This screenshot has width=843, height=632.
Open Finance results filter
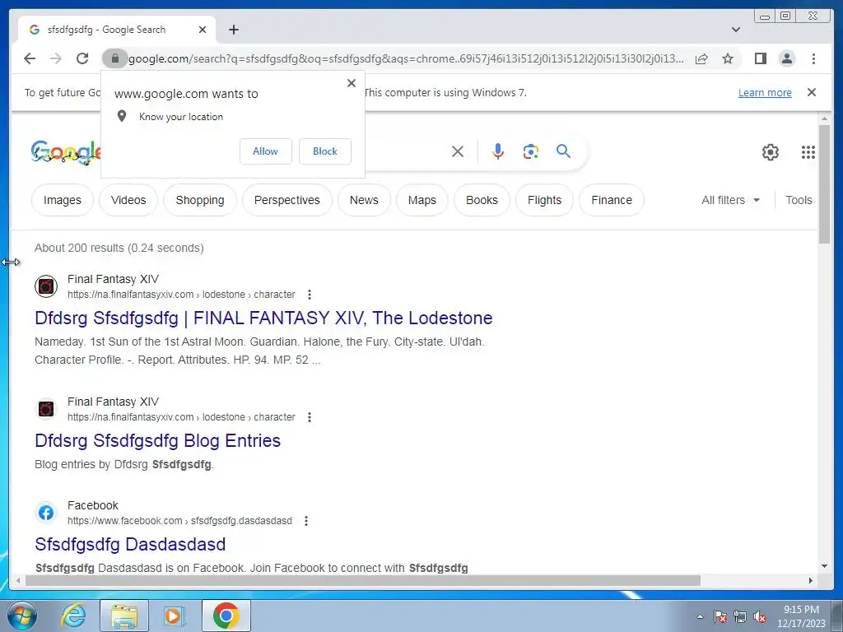[x=612, y=200]
